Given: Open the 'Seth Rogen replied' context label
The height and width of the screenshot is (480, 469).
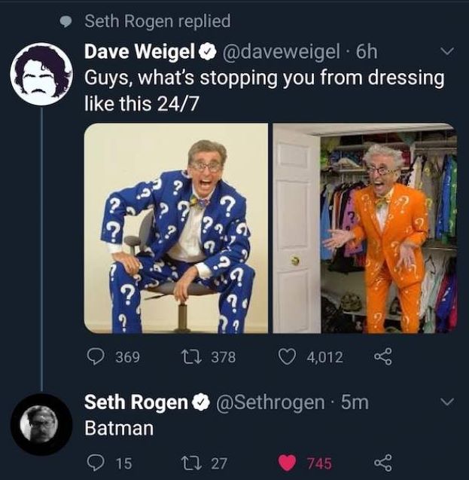Looking at the screenshot, I should pos(157,22).
